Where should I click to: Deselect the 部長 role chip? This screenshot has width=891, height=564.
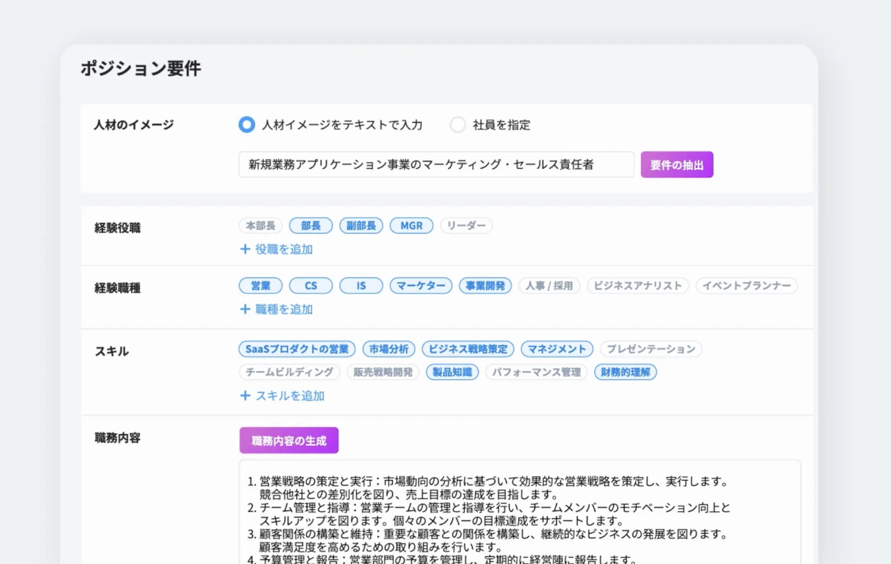[x=311, y=225]
